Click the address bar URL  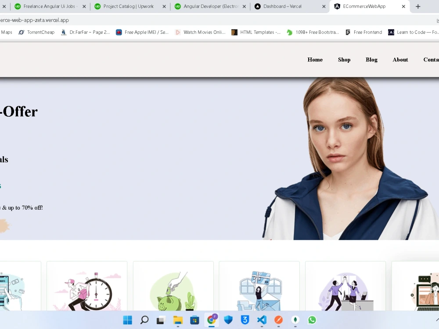(34, 20)
